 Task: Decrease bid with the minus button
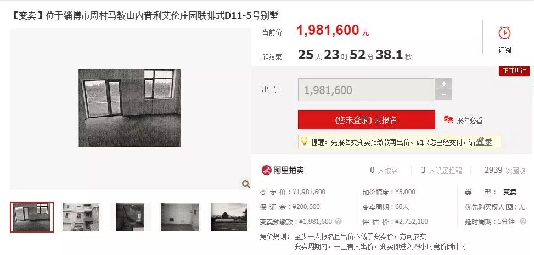(x=443, y=95)
